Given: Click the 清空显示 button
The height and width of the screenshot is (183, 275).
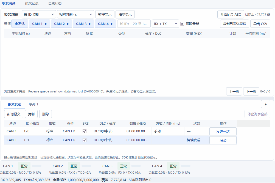Looking at the screenshot, I should [125, 14].
